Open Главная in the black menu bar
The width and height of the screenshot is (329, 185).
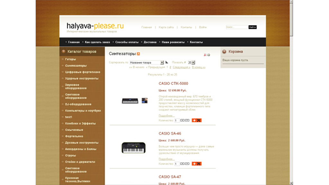74,42
